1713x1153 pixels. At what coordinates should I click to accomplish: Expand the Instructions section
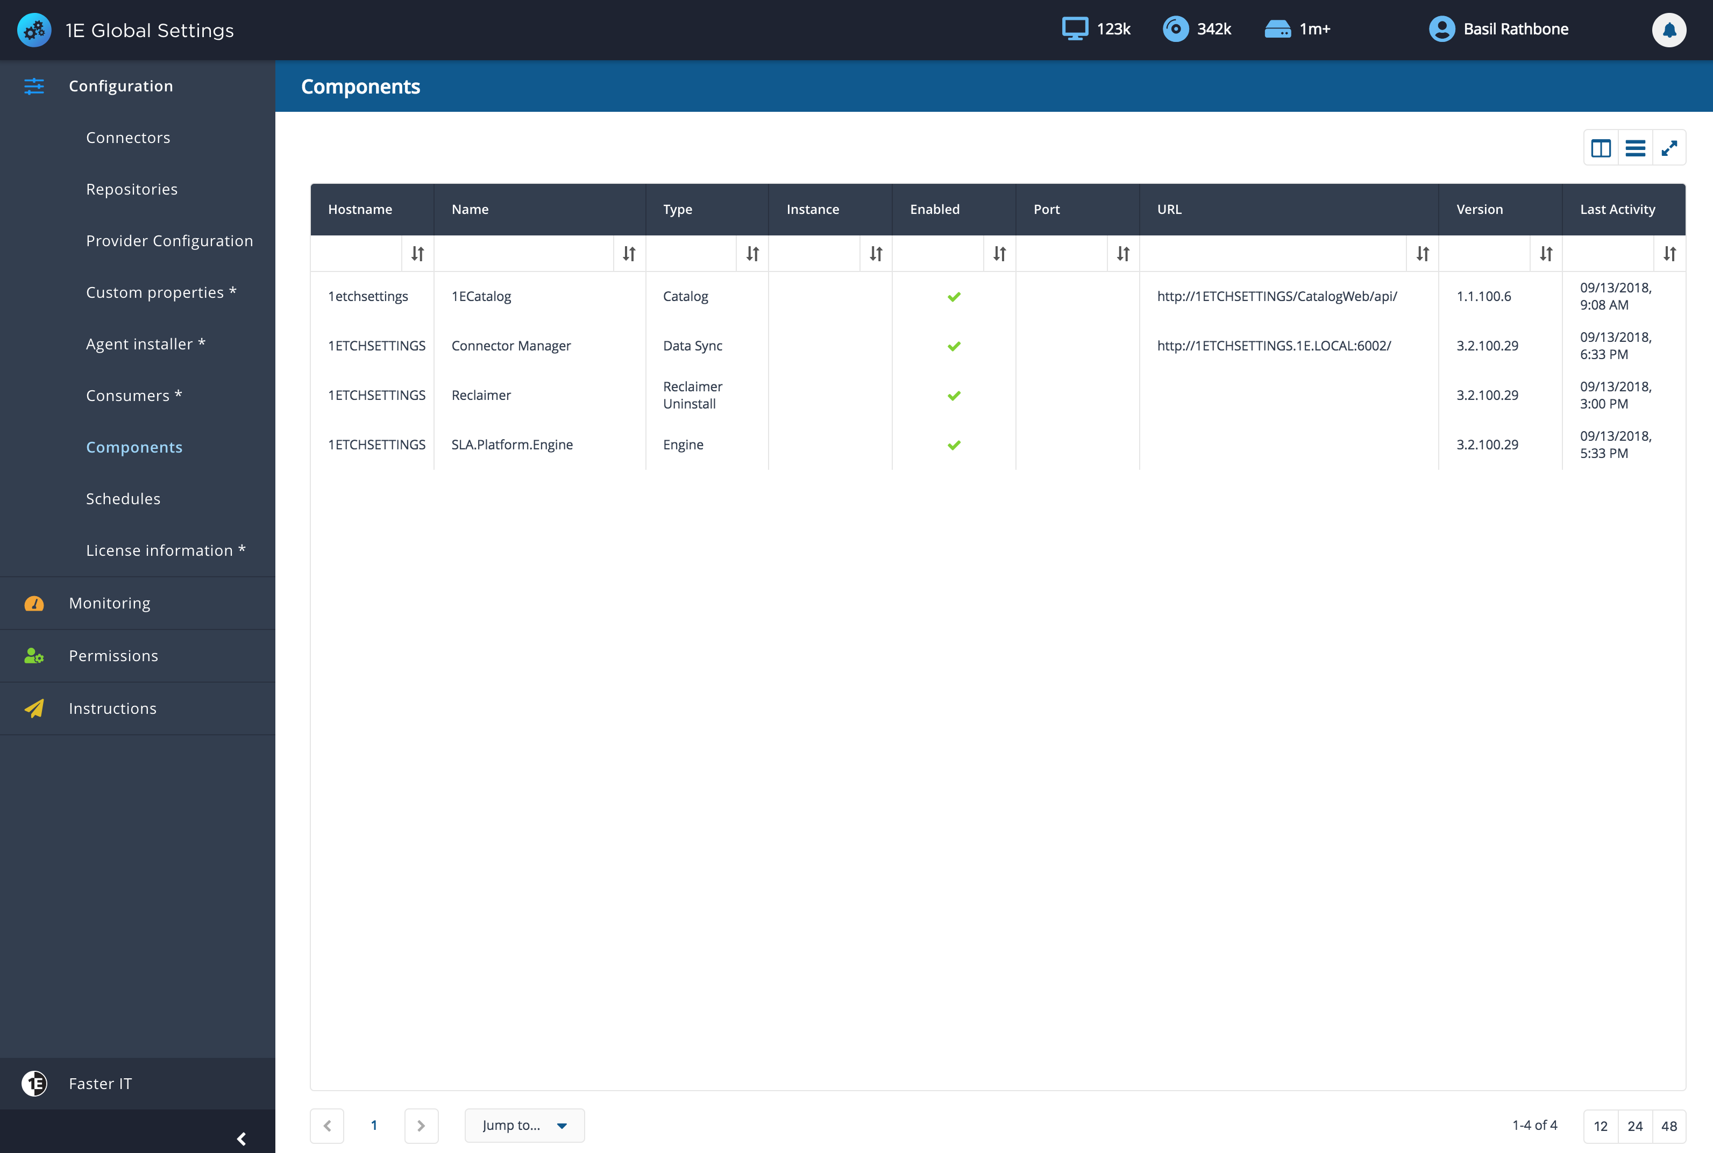138,708
